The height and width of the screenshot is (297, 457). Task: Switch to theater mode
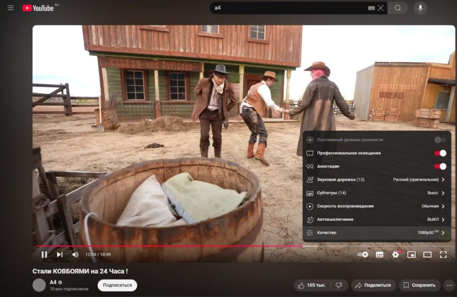pos(427,255)
